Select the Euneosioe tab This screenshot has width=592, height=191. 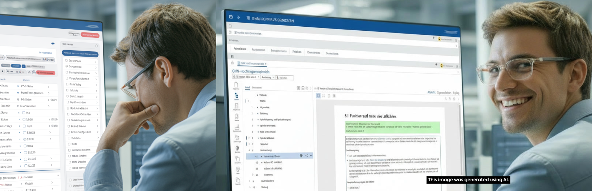coord(332,53)
